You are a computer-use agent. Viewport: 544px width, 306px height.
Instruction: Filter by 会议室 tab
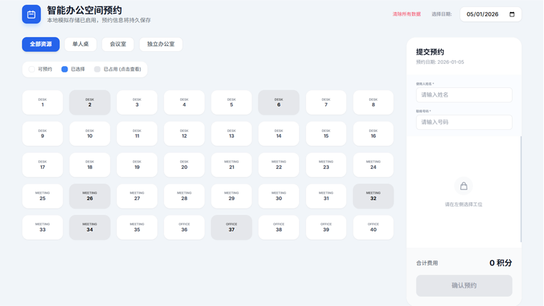(118, 44)
